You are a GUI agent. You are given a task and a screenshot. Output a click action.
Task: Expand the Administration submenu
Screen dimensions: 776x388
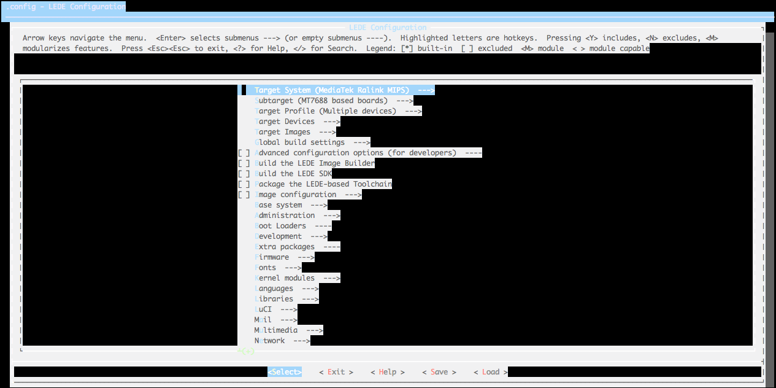297,215
